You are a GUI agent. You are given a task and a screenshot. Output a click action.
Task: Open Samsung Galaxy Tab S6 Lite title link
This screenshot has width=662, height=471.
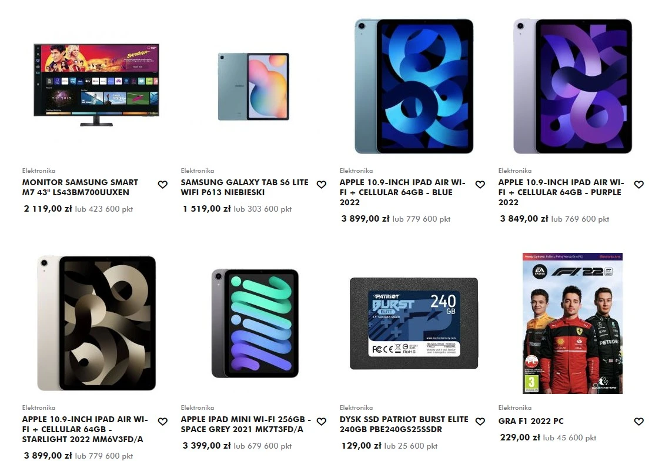coord(245,187)
